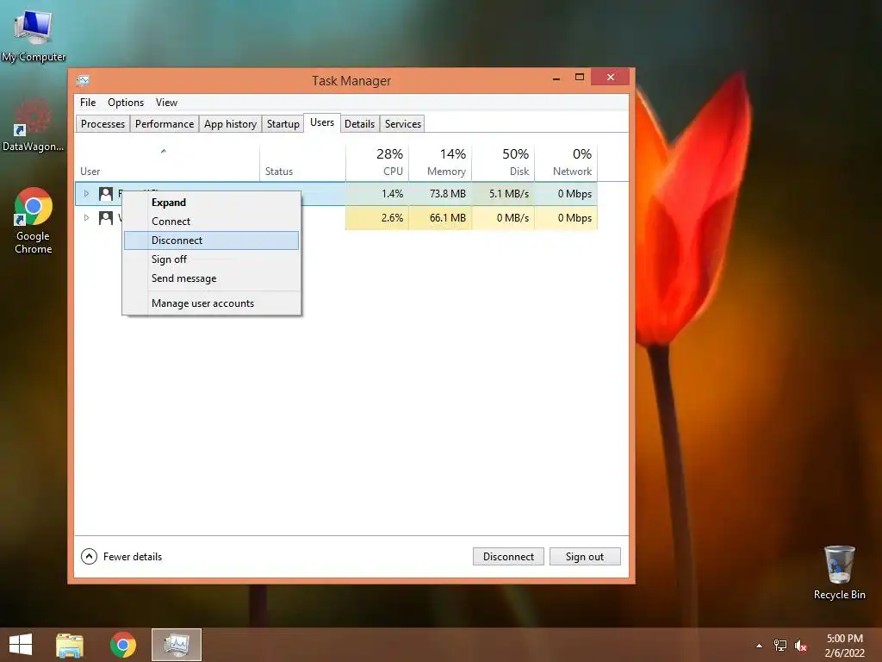Screen dimensions: 882x662
Task: Switch to the Performance tab
Action: coord(165,124)
